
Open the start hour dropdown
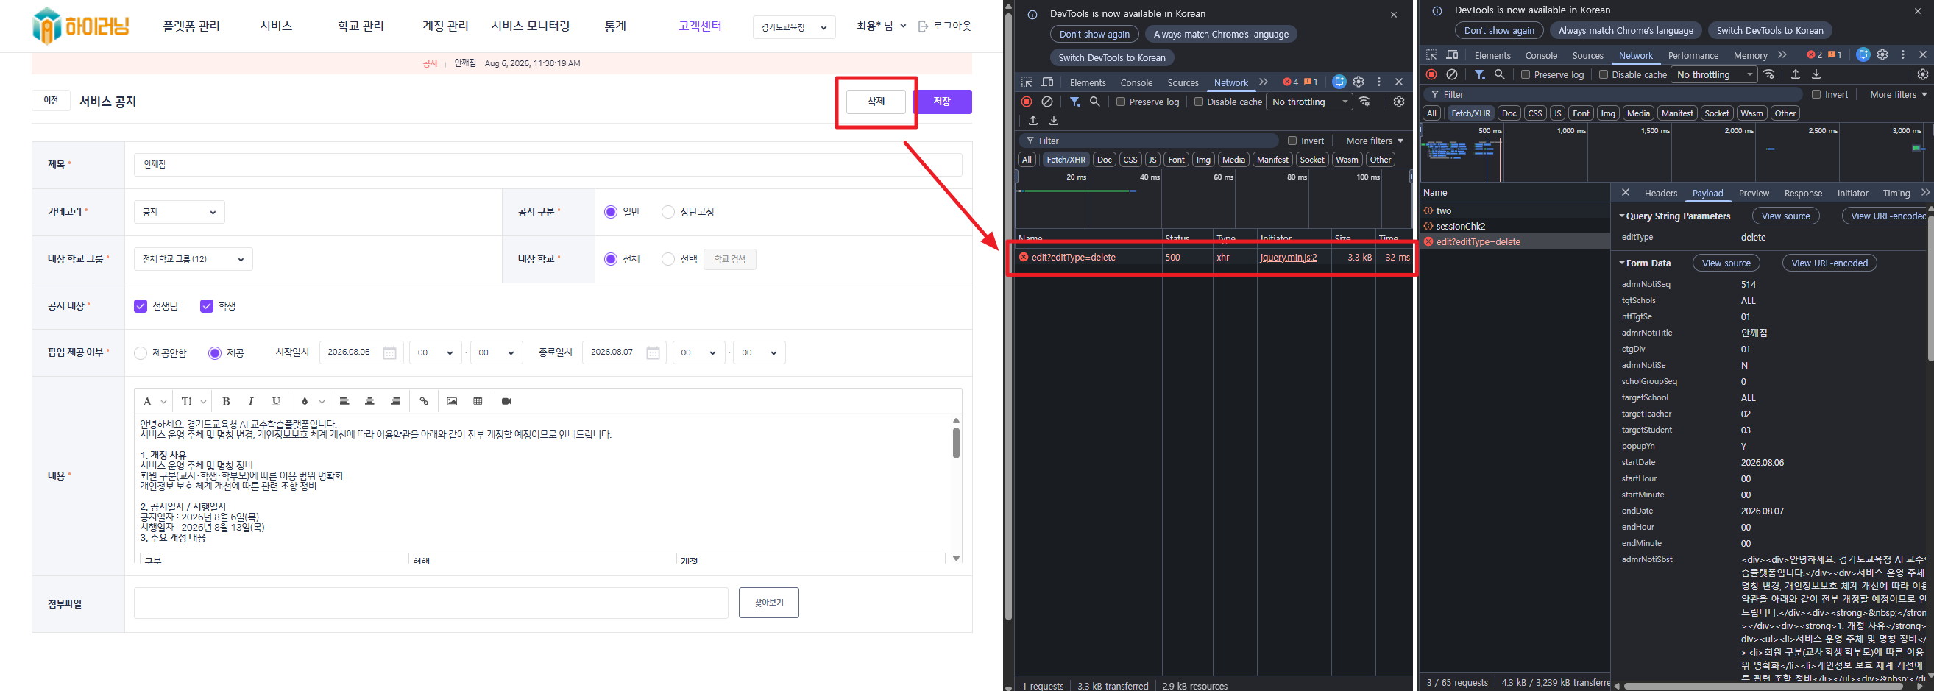(436, 353)
